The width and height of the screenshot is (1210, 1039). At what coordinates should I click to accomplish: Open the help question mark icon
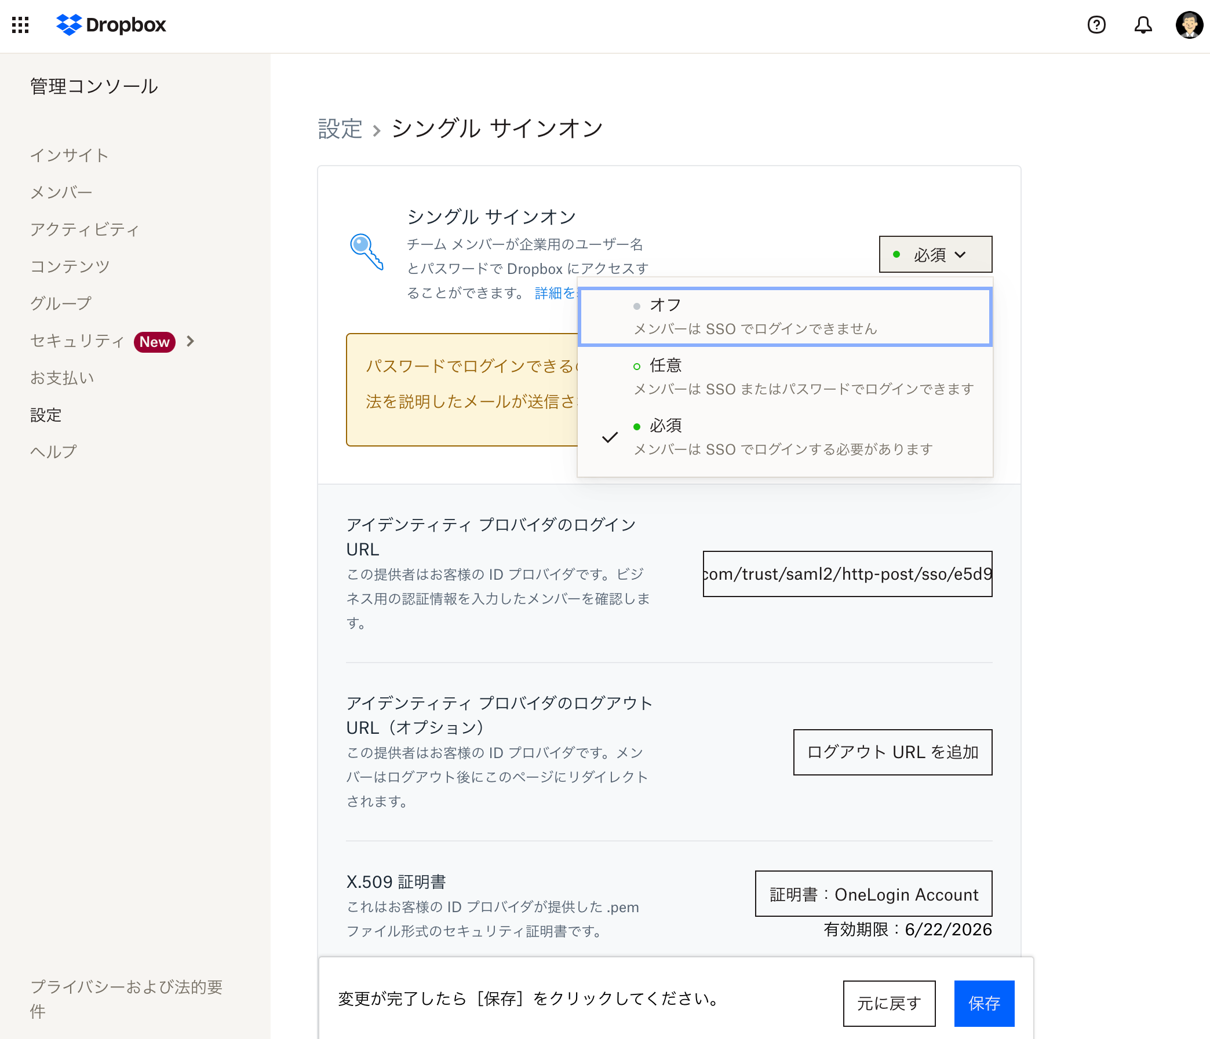(1097, 24)
